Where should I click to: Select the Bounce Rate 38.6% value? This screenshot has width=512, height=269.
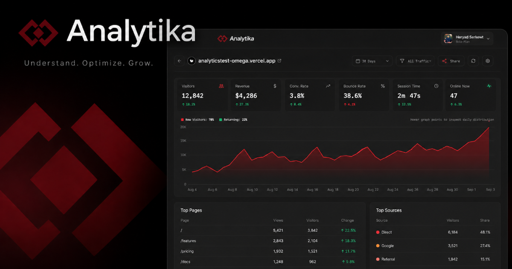click(x=352, y=96)
